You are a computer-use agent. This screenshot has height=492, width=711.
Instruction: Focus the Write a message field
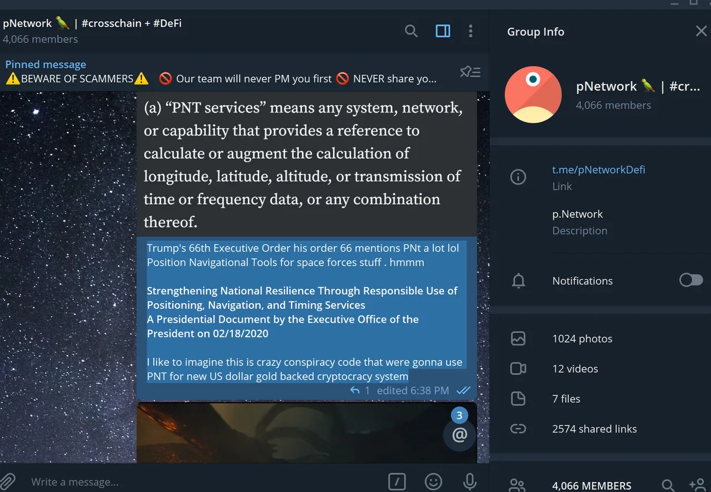pyautogui.click(x=206, y=481)
